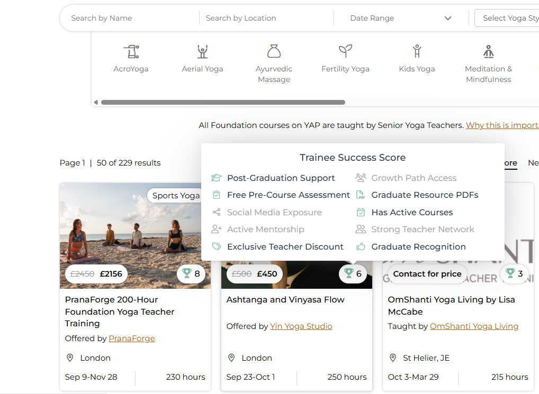
Task: Select the AcroYoga style icon
Action: (131, 51)
